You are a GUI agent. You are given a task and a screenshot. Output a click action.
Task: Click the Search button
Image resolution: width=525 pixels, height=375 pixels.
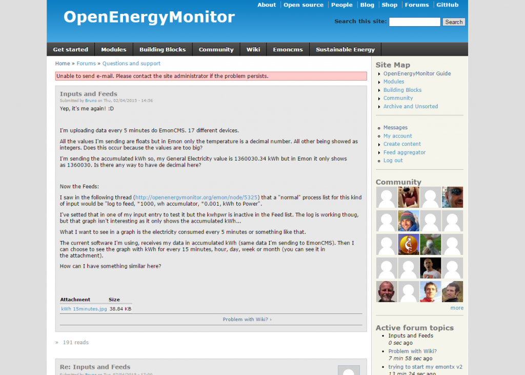pyautogui.click(x=454, y=22)
